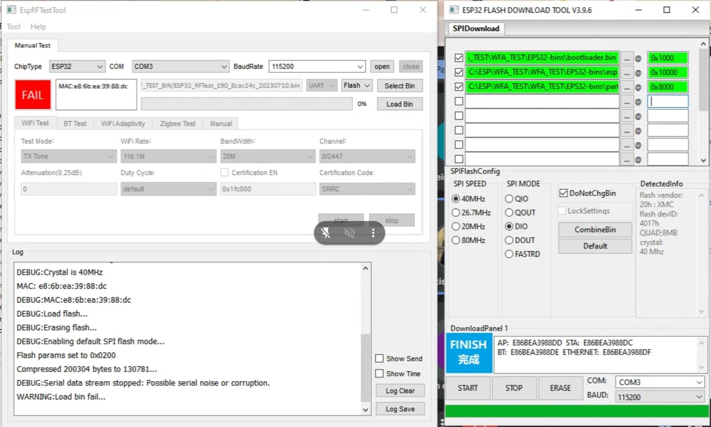The height and width of the screenshot is (427, 711).
Task: Open COM dropdown in Flash Download Tool
Action: tap(660, 382)
